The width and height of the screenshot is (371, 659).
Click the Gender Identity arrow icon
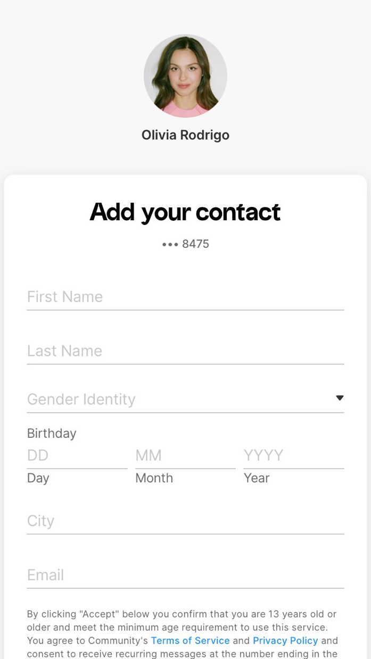[x=340, y=398]
